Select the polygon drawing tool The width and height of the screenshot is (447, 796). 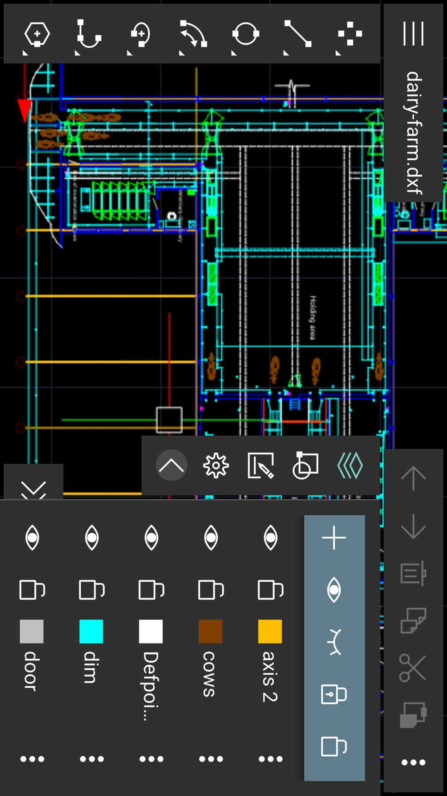pyautogui.click(x=37, y=34)
